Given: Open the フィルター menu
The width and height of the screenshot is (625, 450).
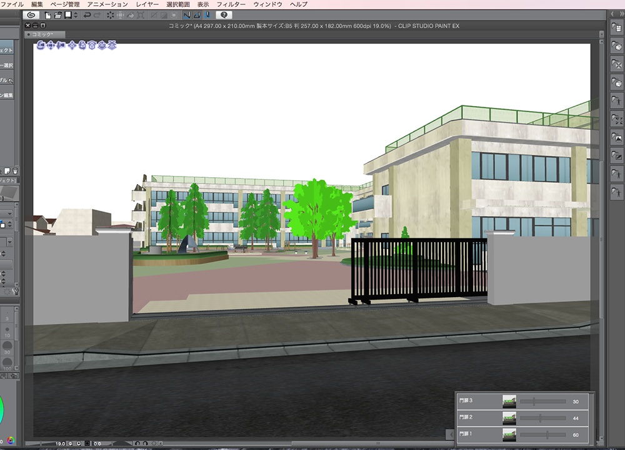Looking at the screenshot, I should tap(231, 4).
